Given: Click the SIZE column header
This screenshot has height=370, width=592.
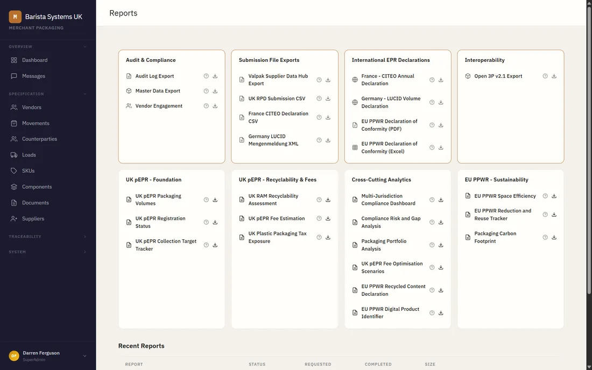Looking at the screenshot, I should [x=430, y=364].
